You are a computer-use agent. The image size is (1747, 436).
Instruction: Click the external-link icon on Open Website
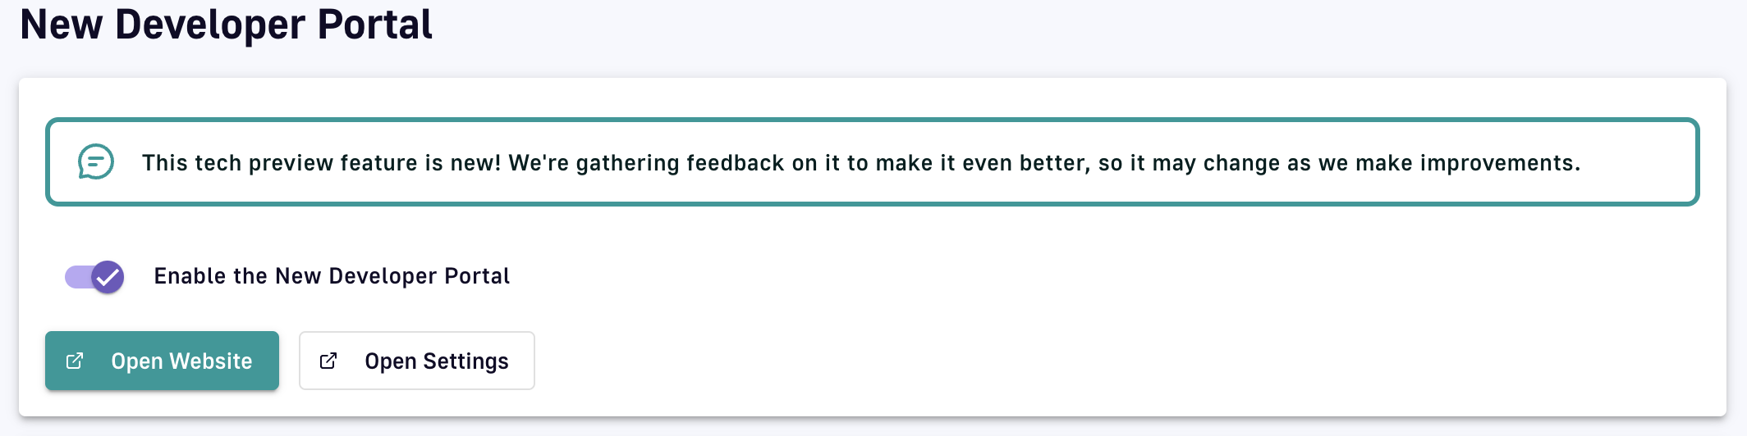[75, 361]
